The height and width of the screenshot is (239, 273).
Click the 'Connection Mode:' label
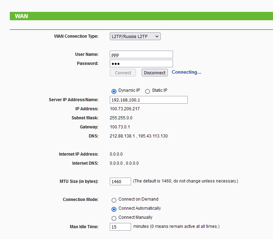click(80, 200)
